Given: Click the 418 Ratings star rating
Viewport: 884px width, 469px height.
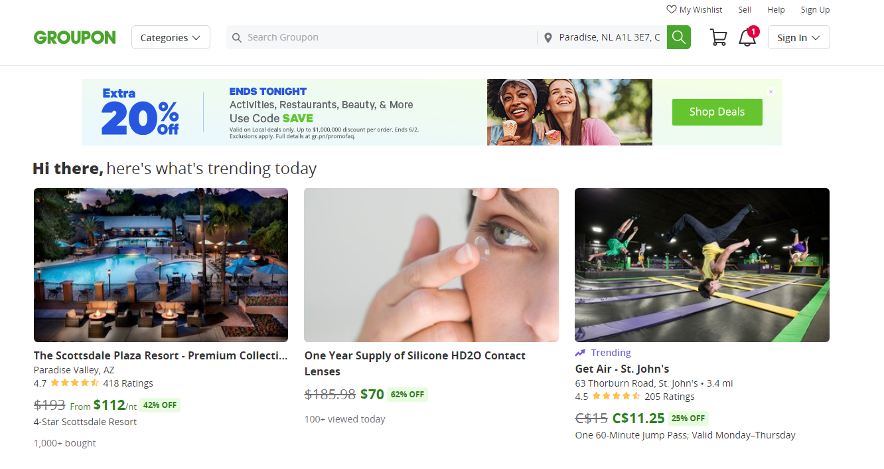Looking at the screenshot, I should (74, 383).
